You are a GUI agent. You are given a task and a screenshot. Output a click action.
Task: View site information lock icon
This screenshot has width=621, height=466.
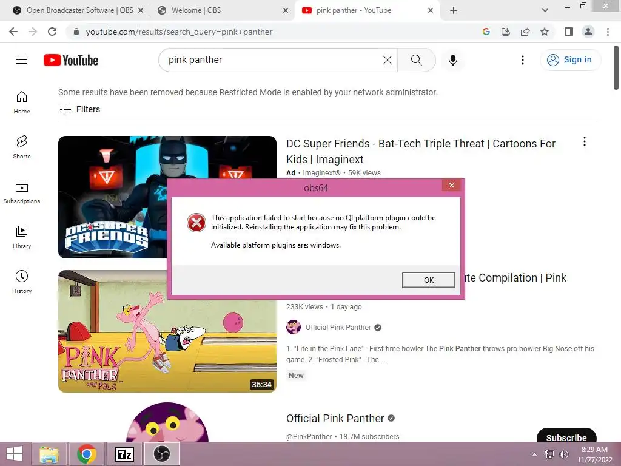pos(76,32)
